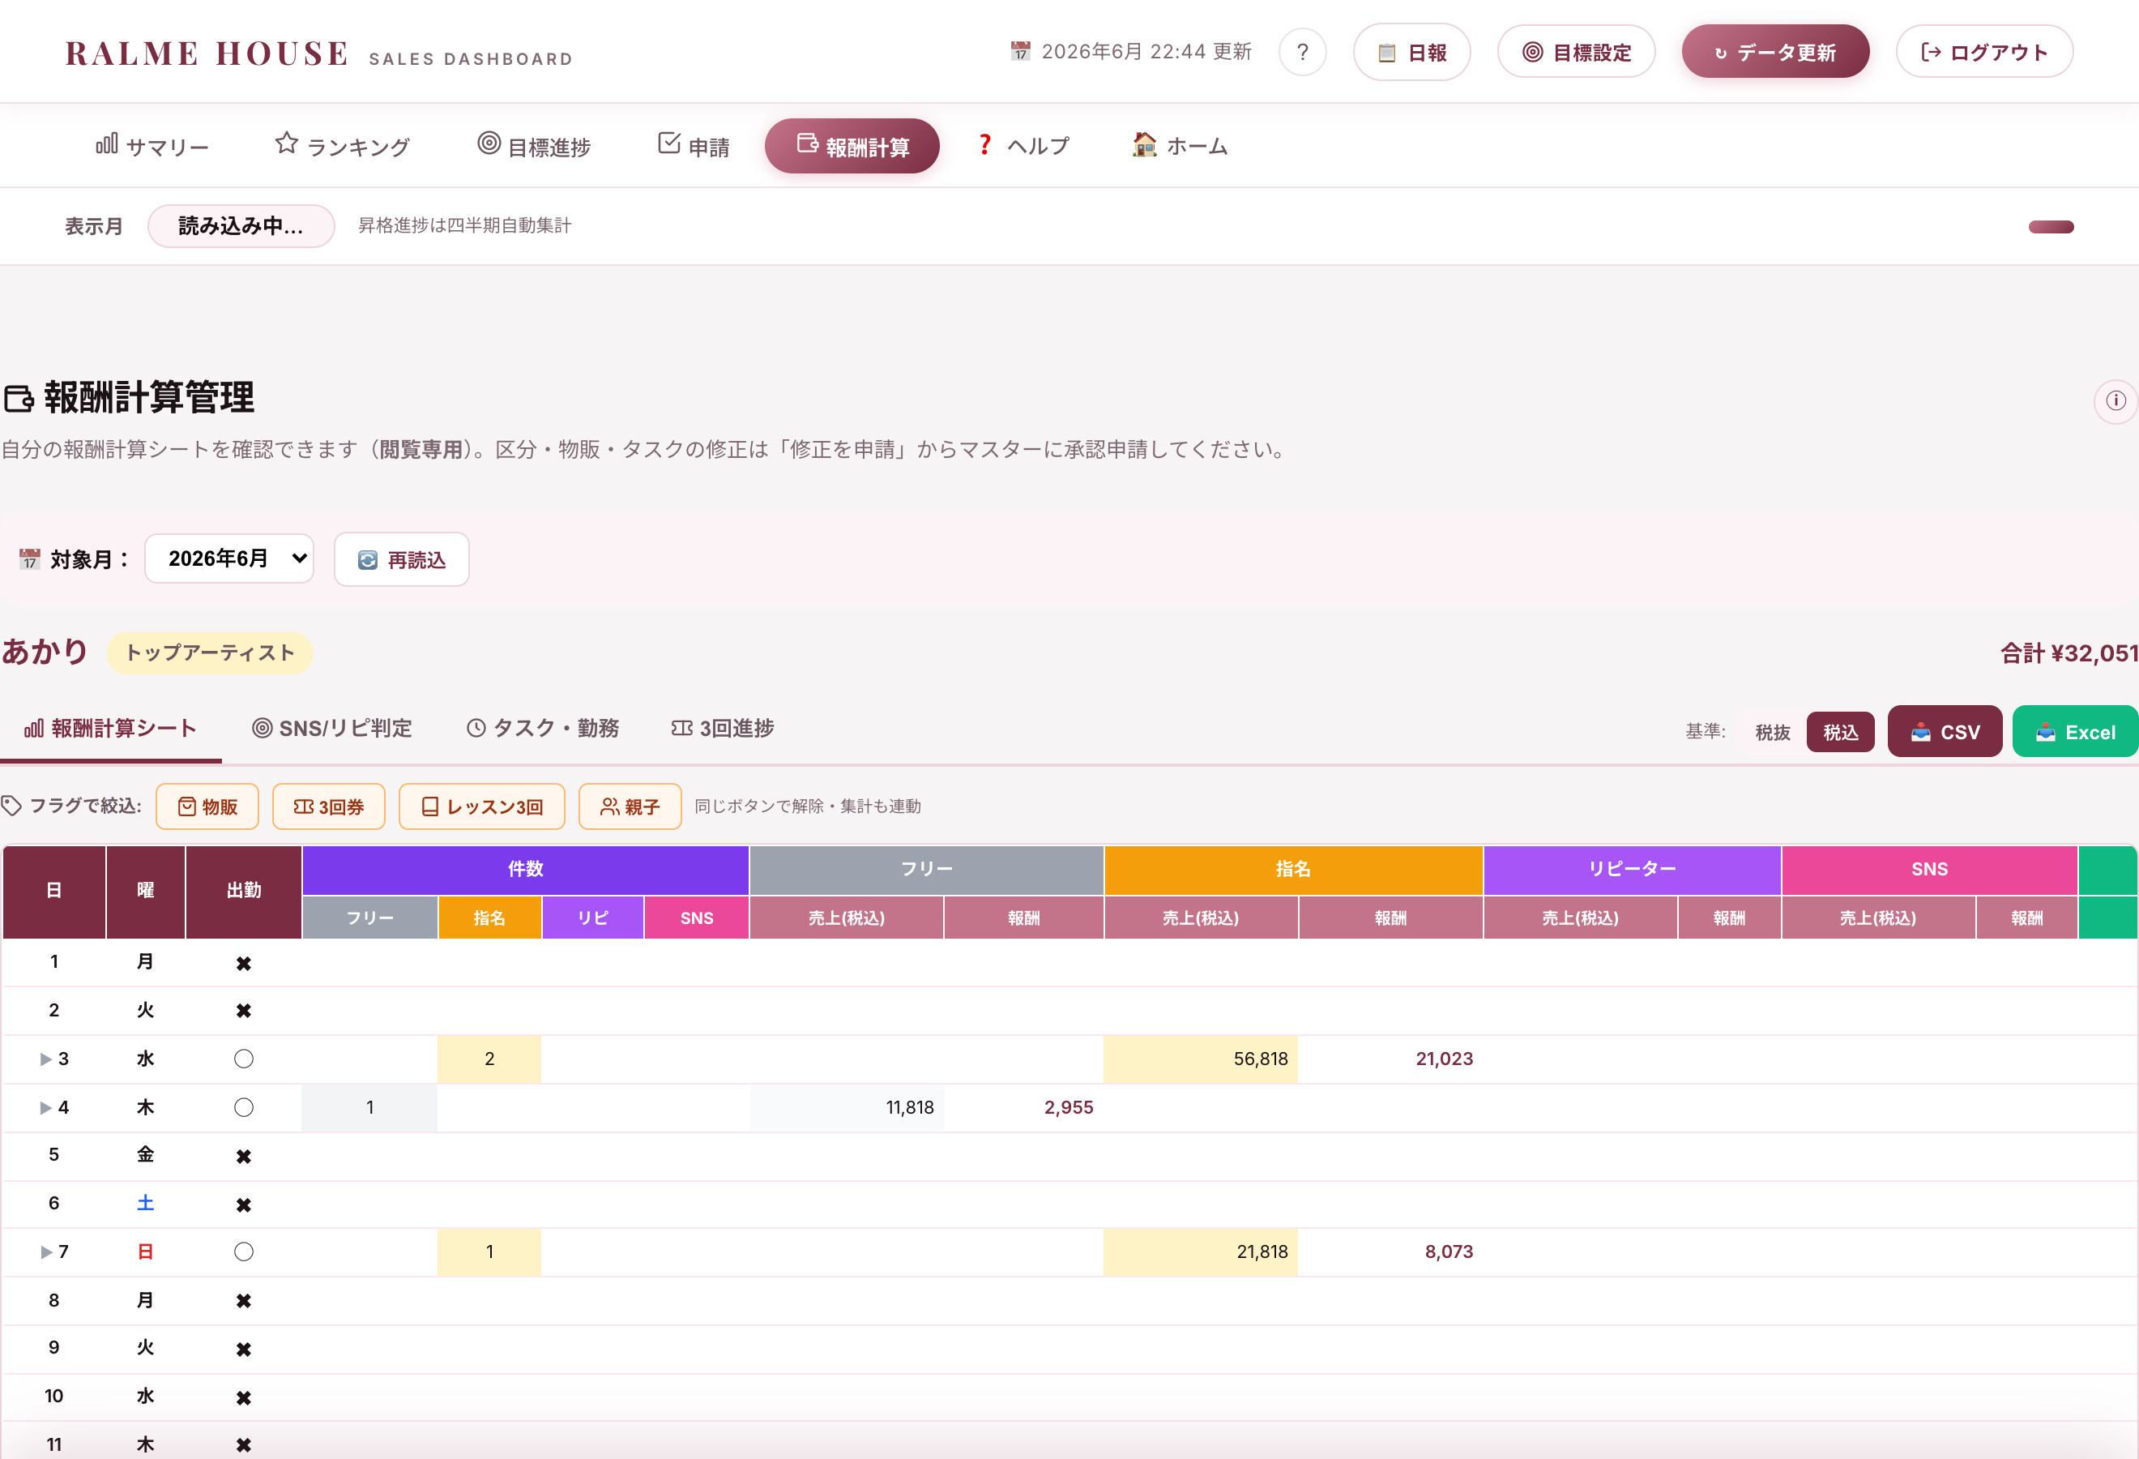Switch to the タスク・勤務 sub-tab
Image resolution: width=2139 pixels, height=1459 pixels.
(542, 728)
